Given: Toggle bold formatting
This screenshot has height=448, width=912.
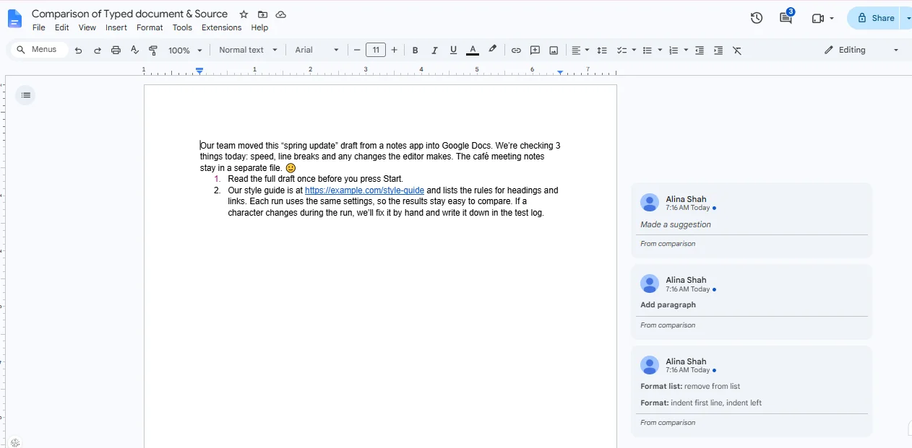Looking at the screenshot, I should coord(416,50).
